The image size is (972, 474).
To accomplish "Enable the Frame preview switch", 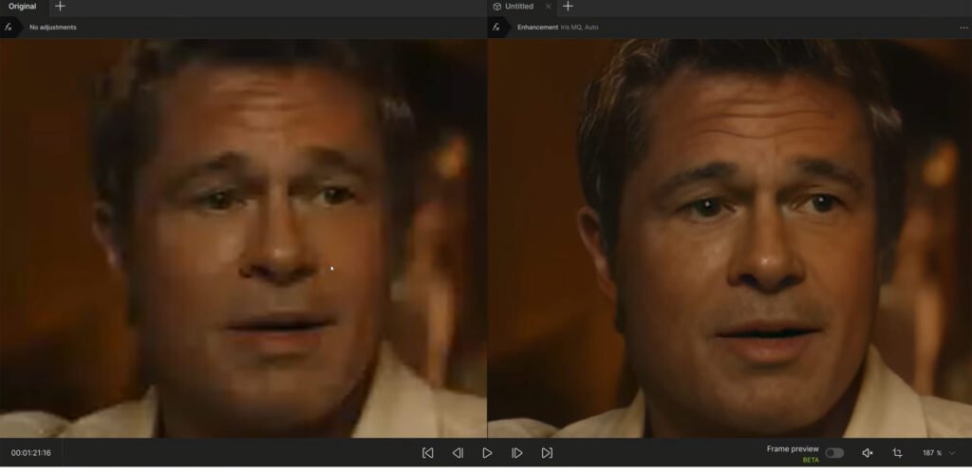I will tap(834, 453).
